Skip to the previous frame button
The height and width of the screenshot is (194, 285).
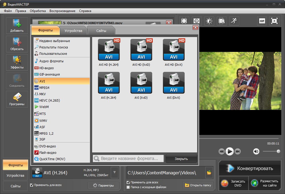point(222,151)
